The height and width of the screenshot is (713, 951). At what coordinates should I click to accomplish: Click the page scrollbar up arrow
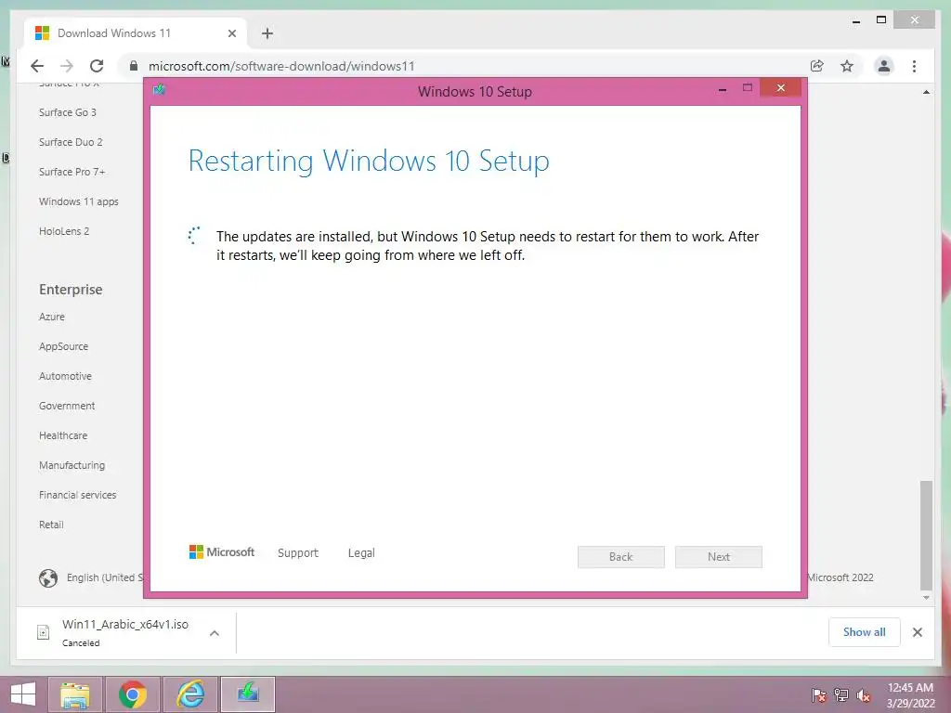click(x=926, y=92)
